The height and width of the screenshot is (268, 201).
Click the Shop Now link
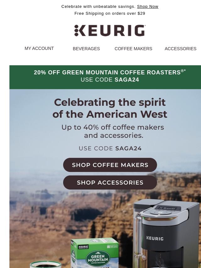(148, 7)
